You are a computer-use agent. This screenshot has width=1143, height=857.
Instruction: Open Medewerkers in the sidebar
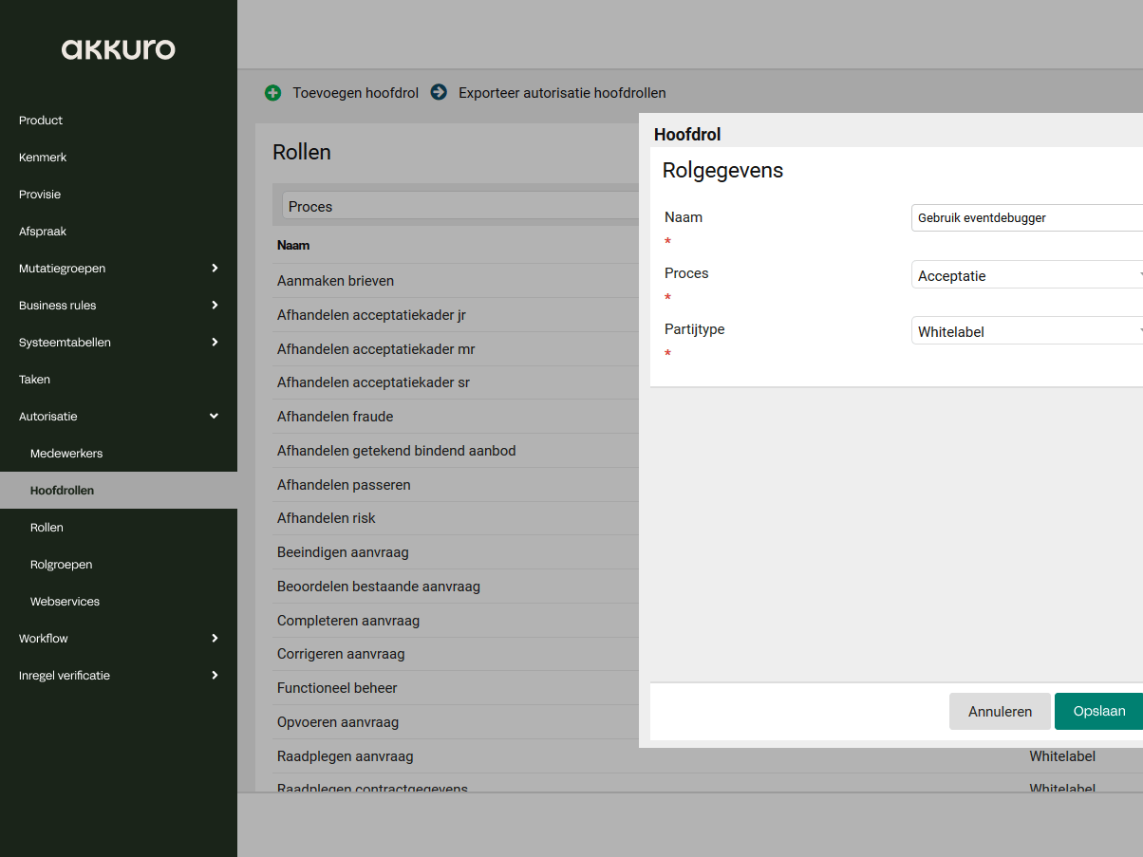pos(66,454)
